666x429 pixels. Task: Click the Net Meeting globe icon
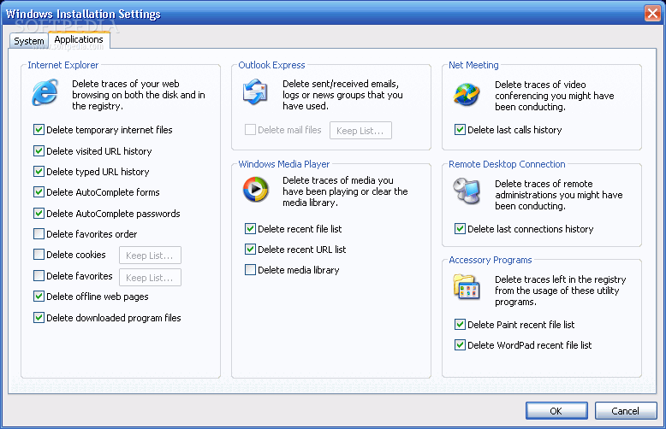click(x=466, y=94)
